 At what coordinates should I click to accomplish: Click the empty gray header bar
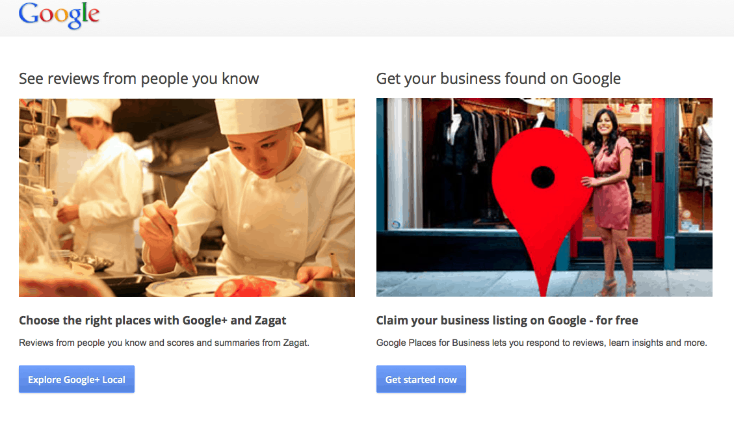point(412,18)
